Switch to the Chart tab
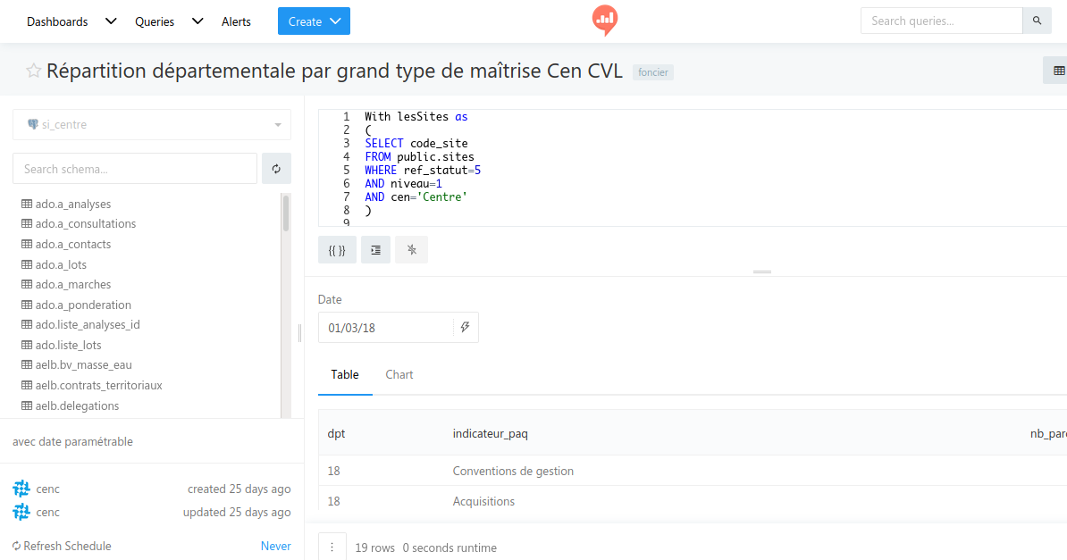Screen dimensions: 1067x560 click(399, 374)
